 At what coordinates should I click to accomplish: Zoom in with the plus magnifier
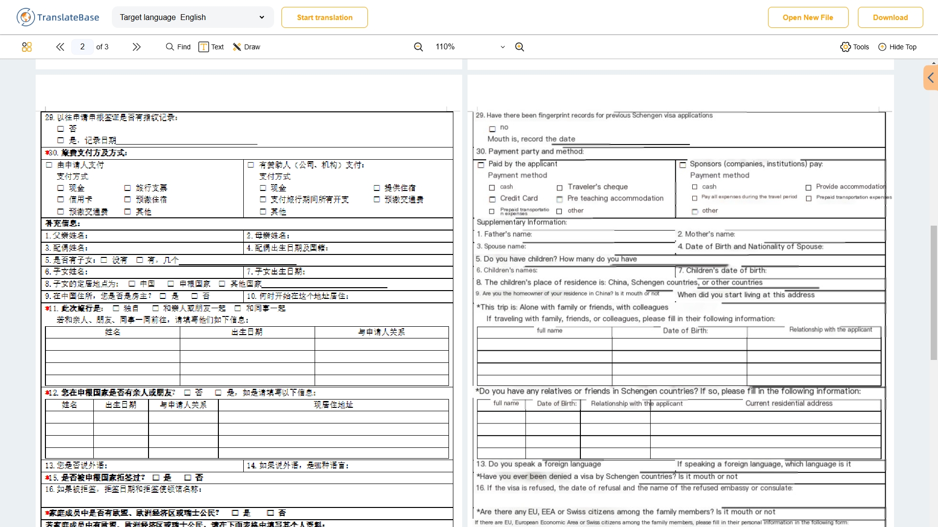(x=519, y=47)
